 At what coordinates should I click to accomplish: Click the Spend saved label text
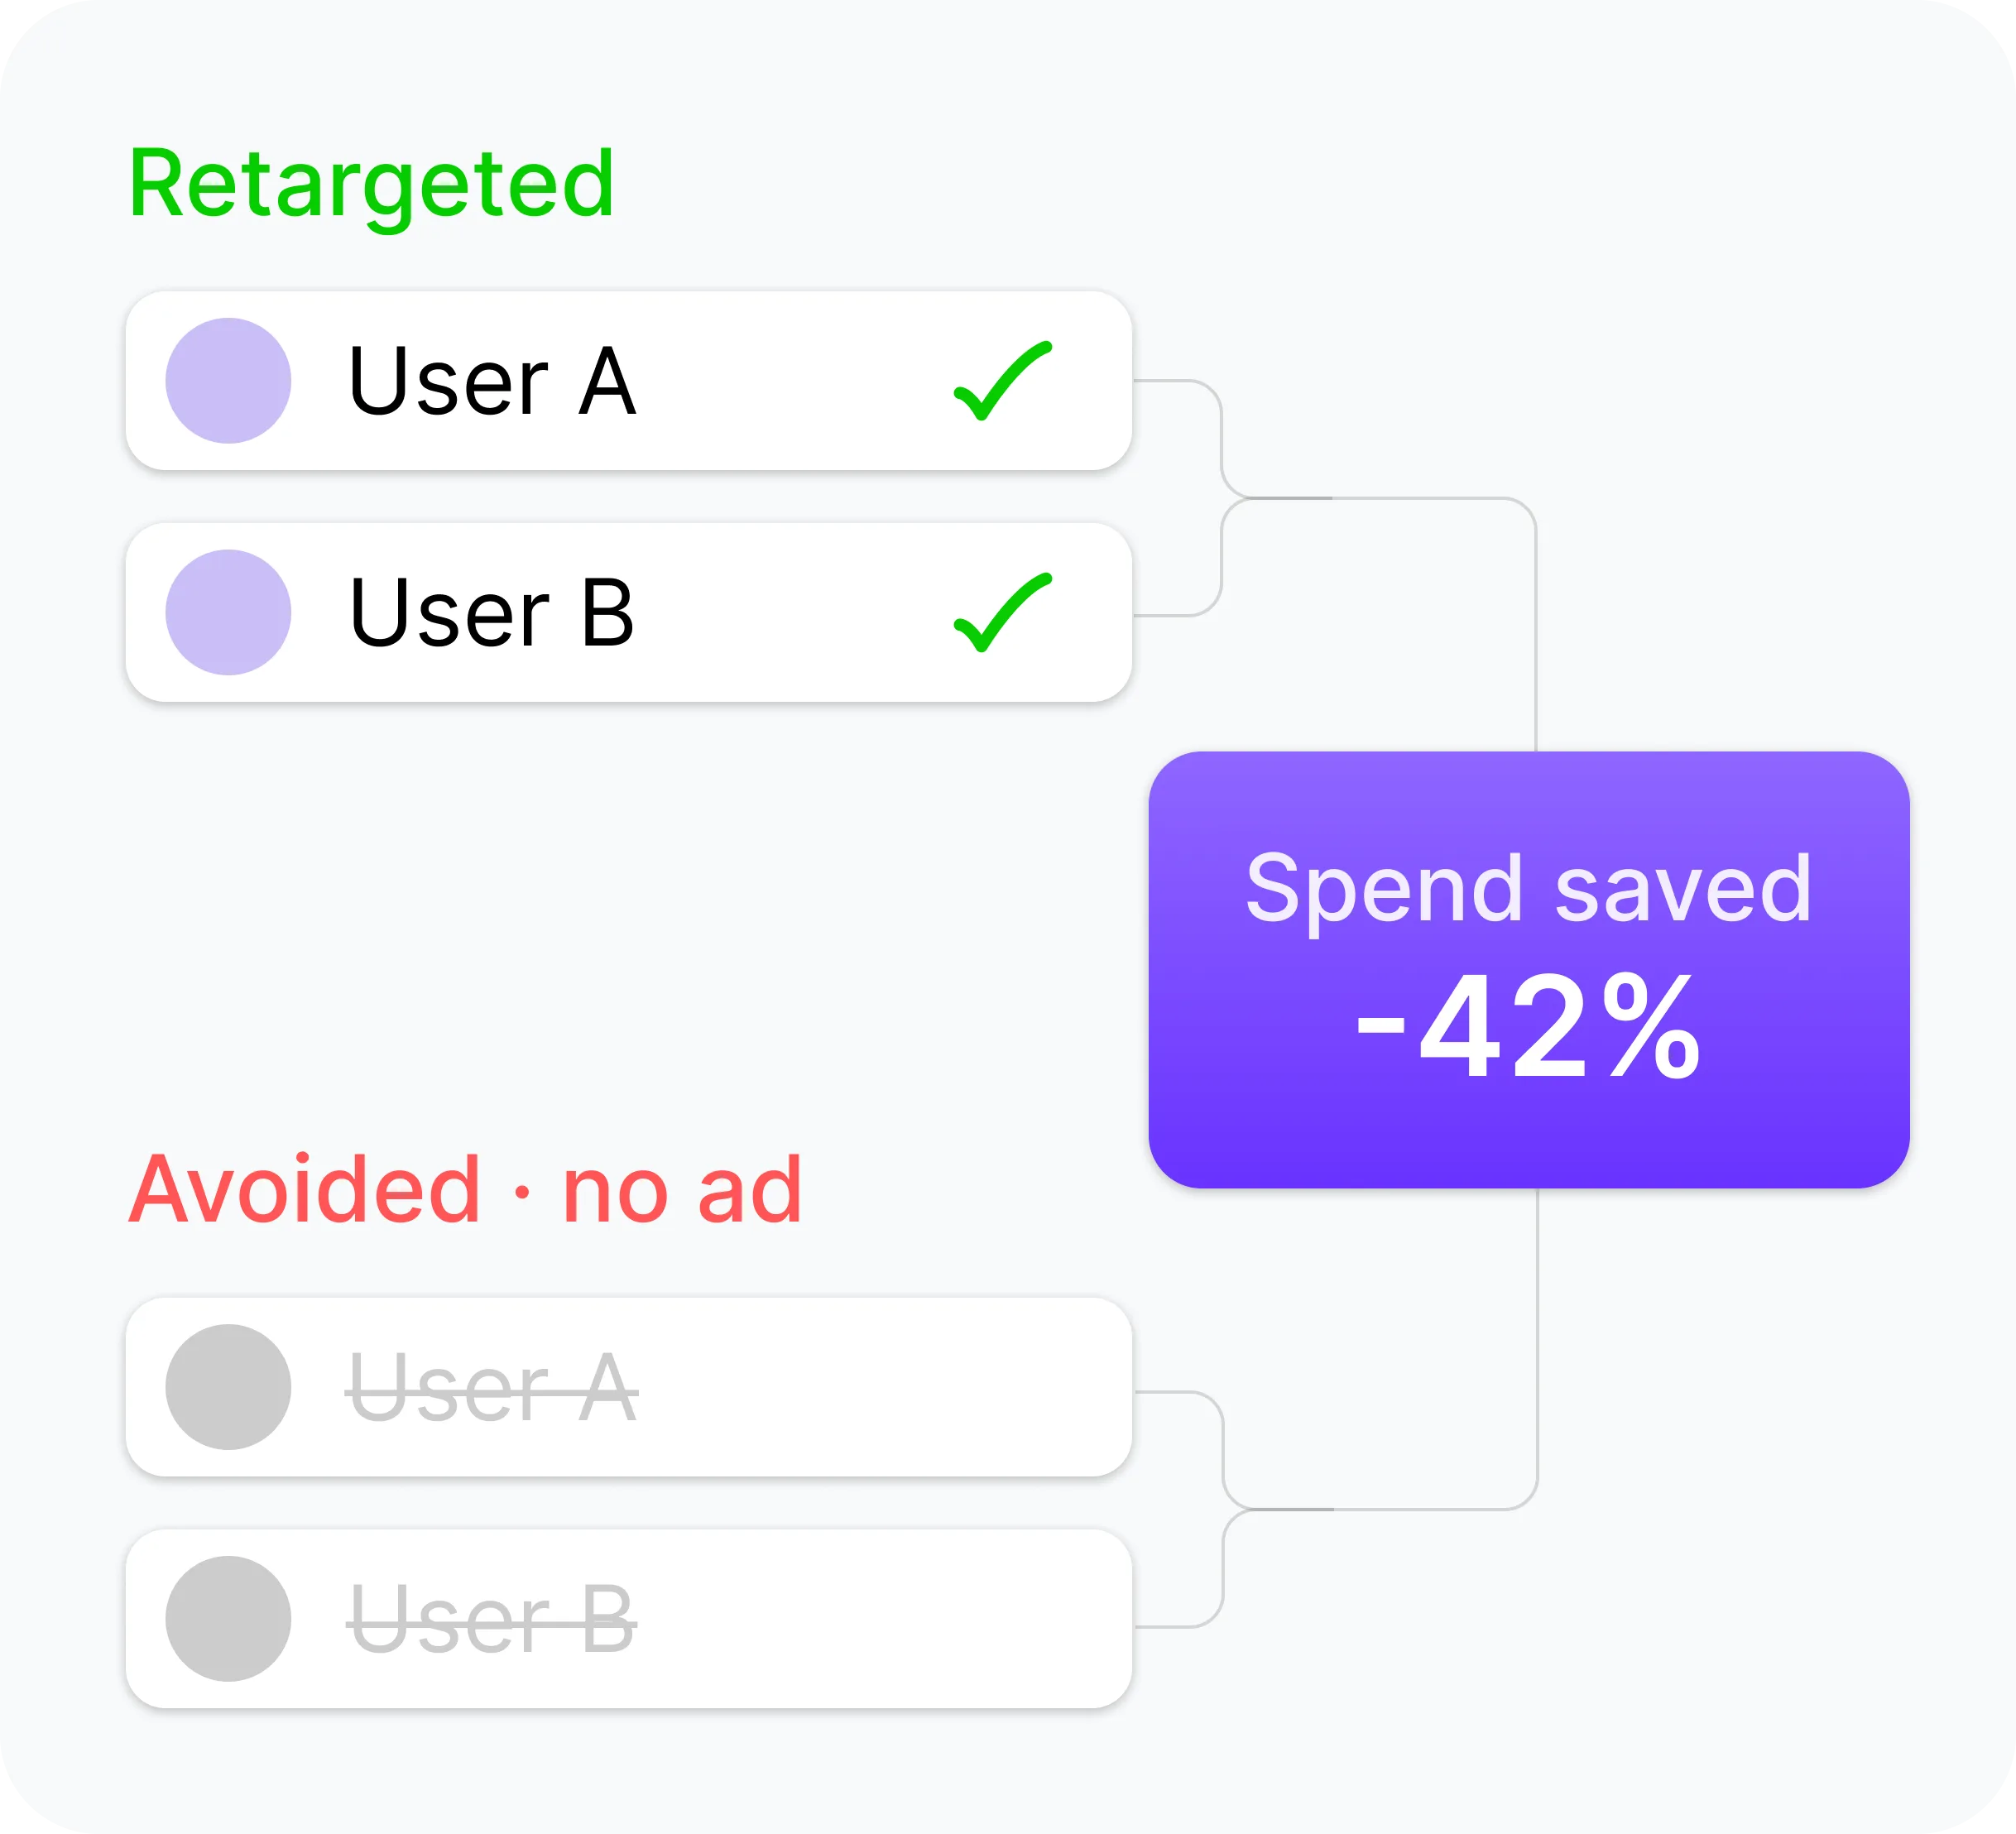[1528, 890]
